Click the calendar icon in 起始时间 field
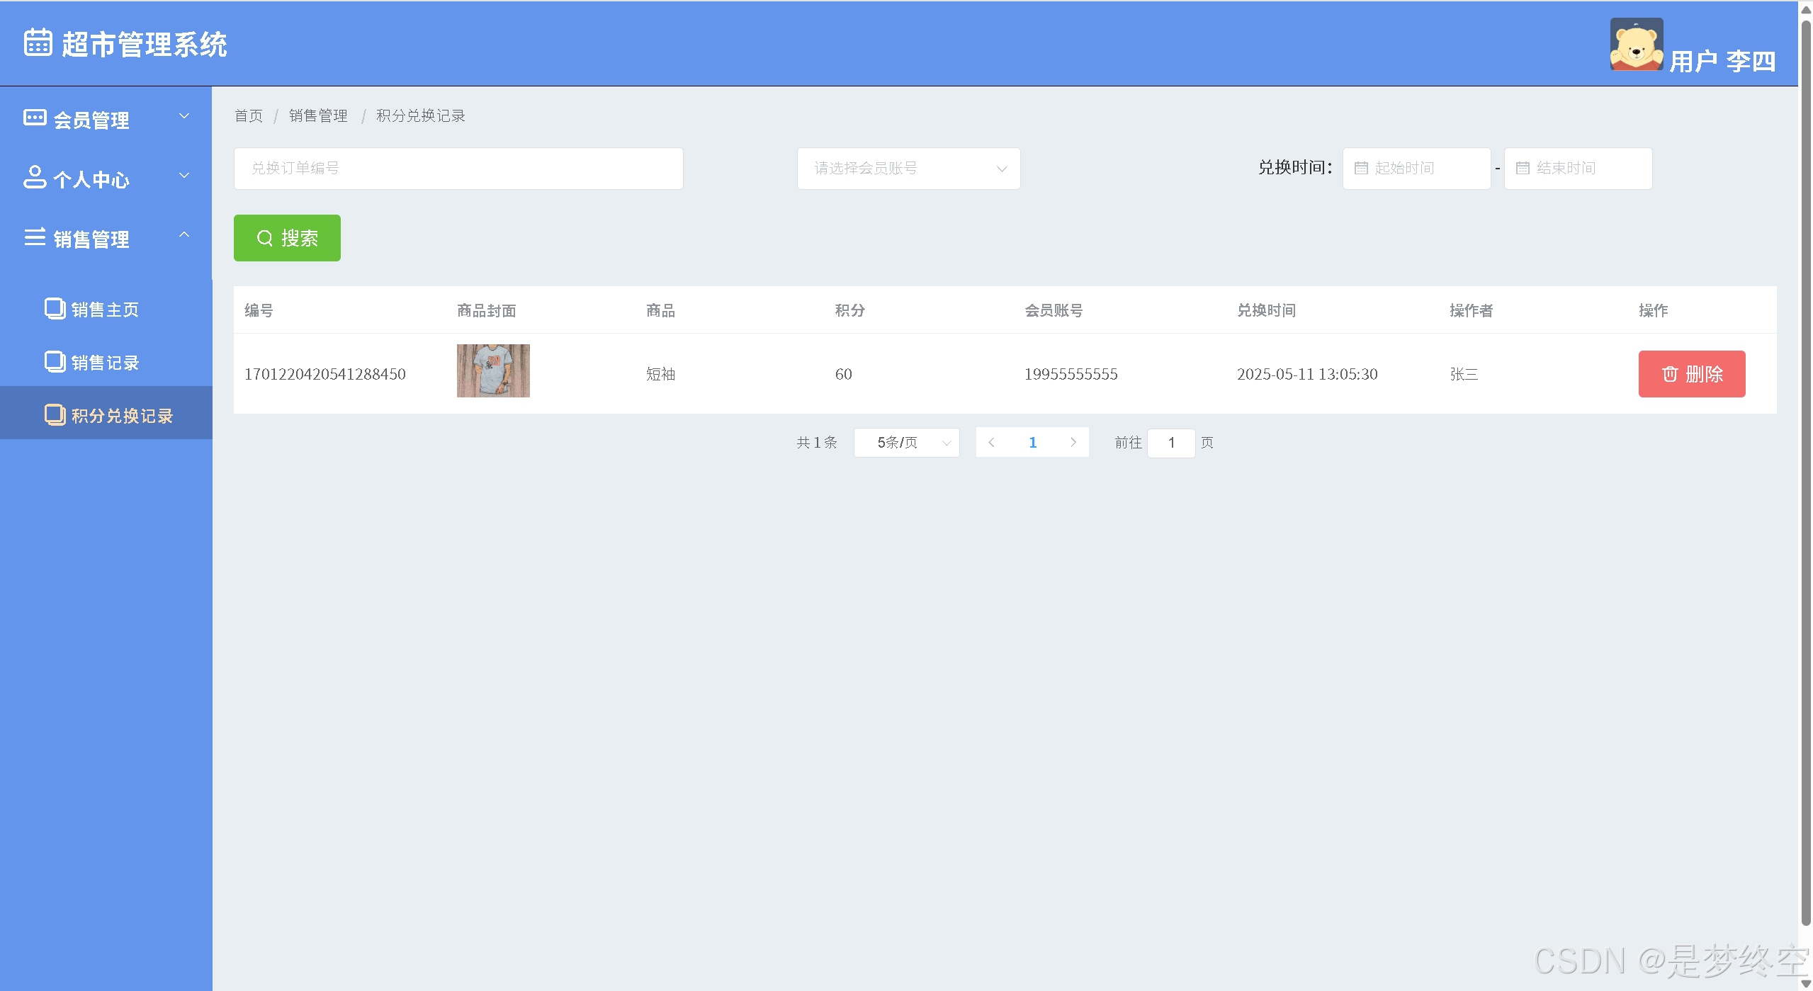This screenshot has height=991, width=1813. pos(1361,169)
